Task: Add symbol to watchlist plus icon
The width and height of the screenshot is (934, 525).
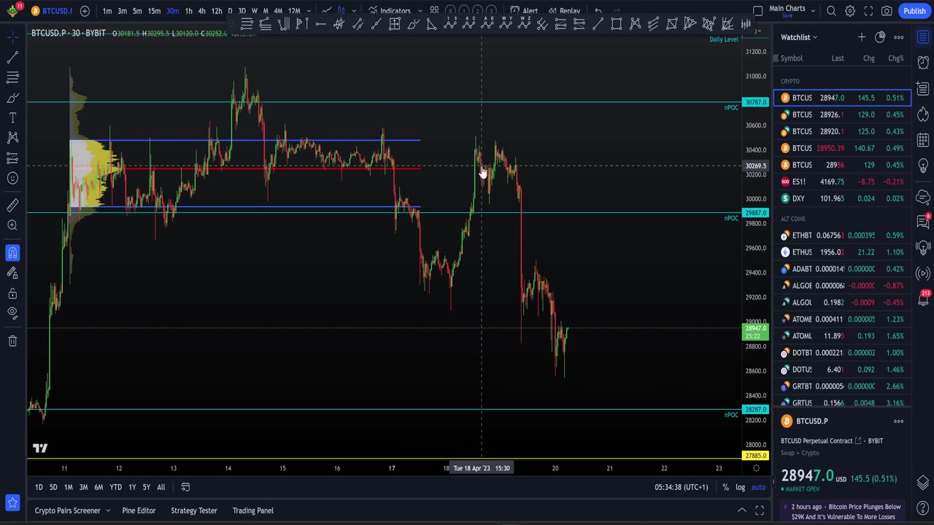Action: pyautogui.click(x=862, y=37)
